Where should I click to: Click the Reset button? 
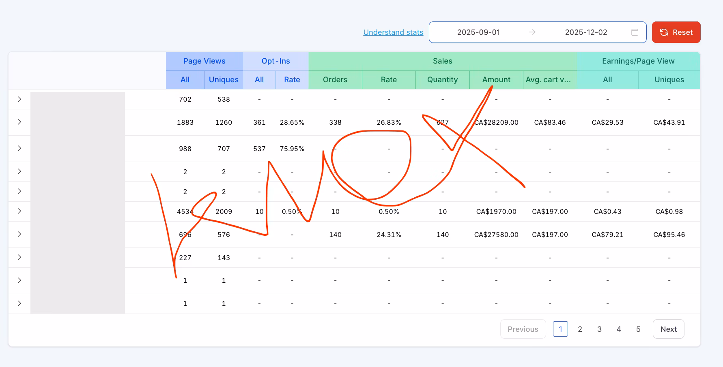point(676,32)
